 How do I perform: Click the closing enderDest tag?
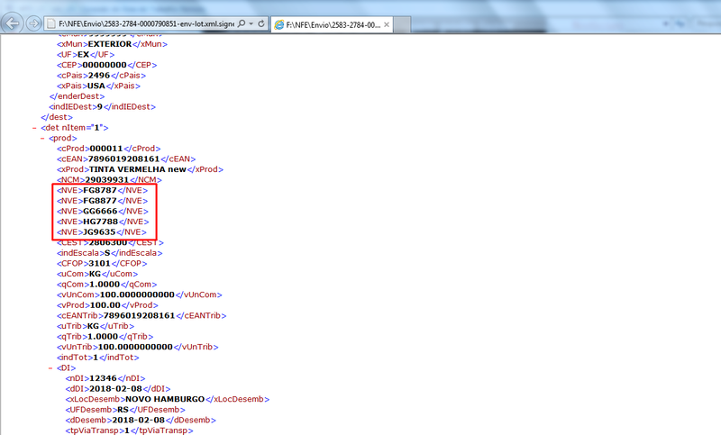click(x=77, y=96)
